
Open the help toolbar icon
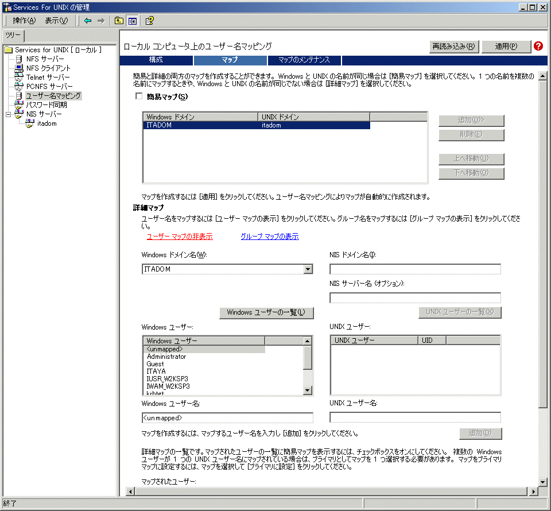[150, 21]
